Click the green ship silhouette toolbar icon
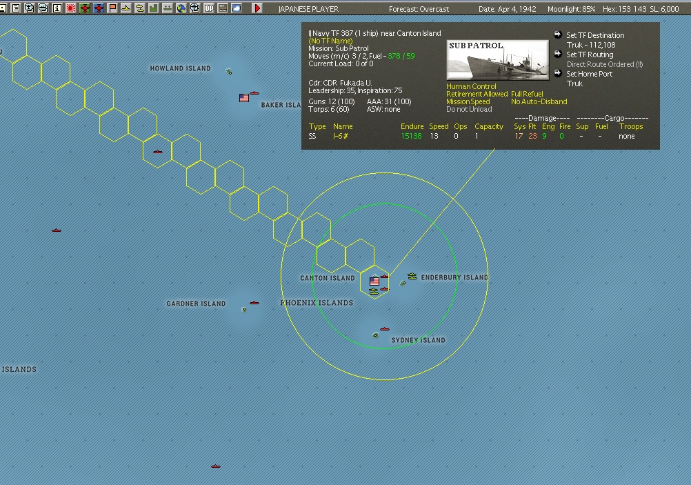This screenshot has width=691, height=485. [168, 8]
